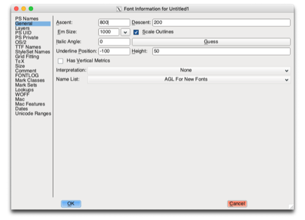Minimize the window with yellow button
The width and height of the screenshot is (305, 220).
click(x=23, y=9)
